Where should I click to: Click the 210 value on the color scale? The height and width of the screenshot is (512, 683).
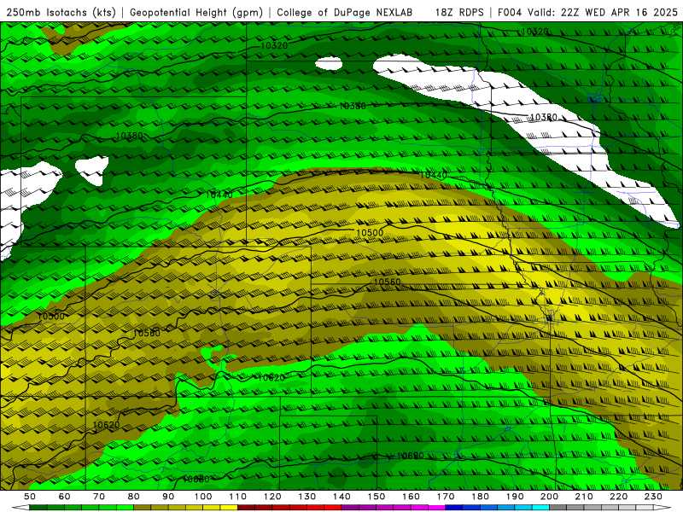tap(585, 497)
